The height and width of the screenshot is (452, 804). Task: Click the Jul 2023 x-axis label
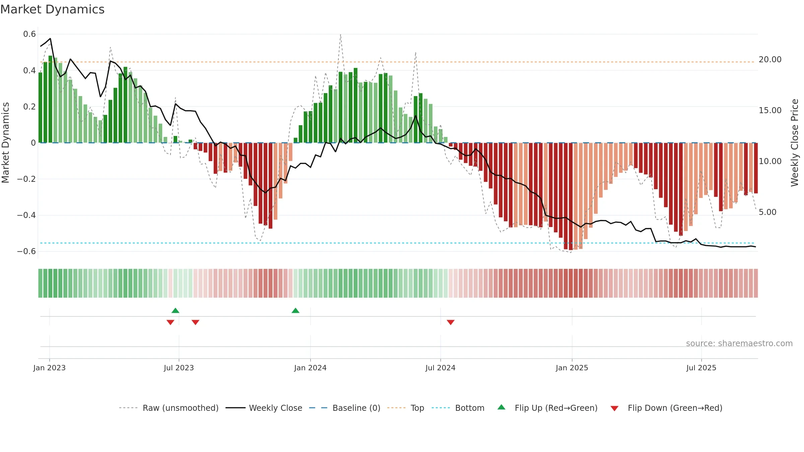tap(179, 368)
